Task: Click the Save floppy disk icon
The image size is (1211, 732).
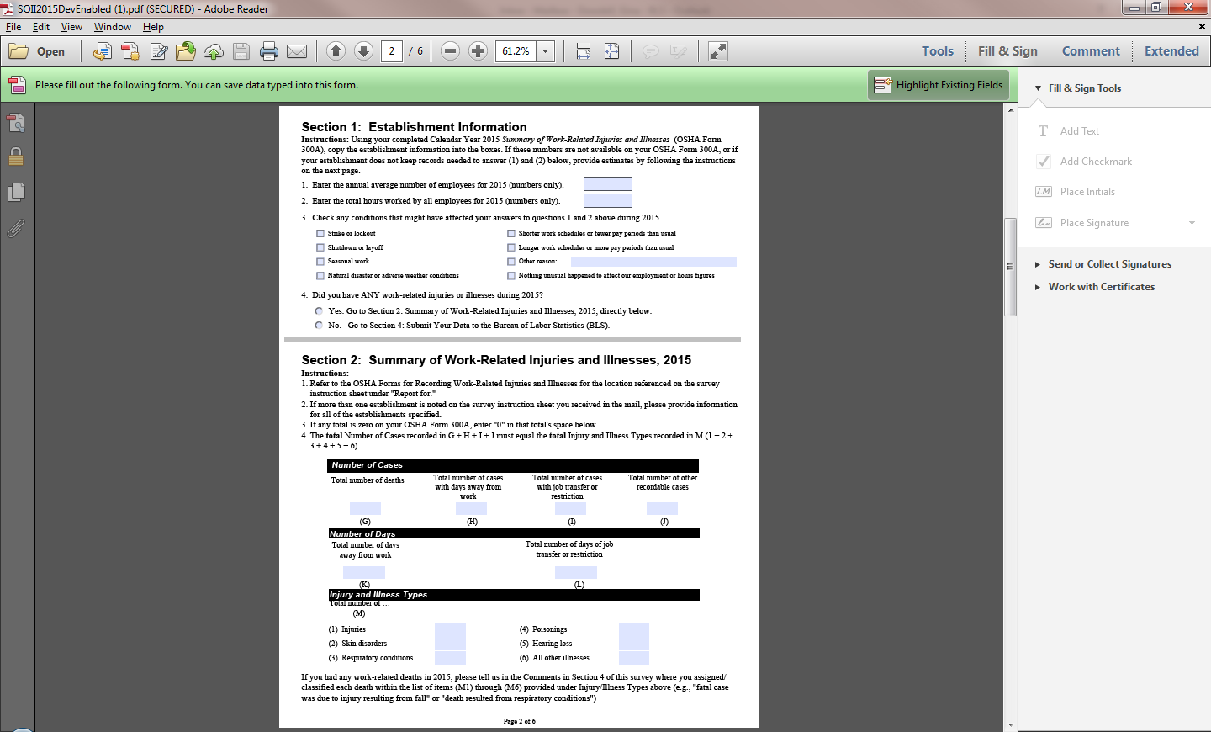Action: point(241,51)
